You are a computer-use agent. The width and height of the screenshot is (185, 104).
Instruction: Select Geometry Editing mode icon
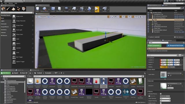[23, 9]
